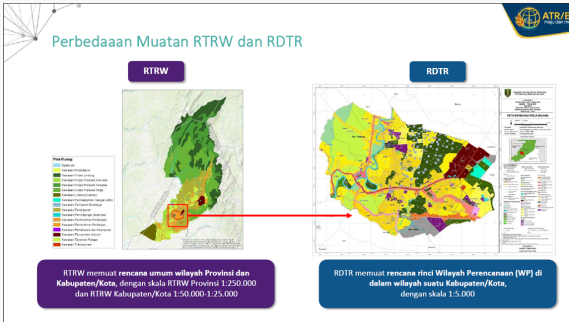Select the Kawasan Hutan Lindung legend symbol
The width and height of the screenshot is (569, 322).
(56, 175)
